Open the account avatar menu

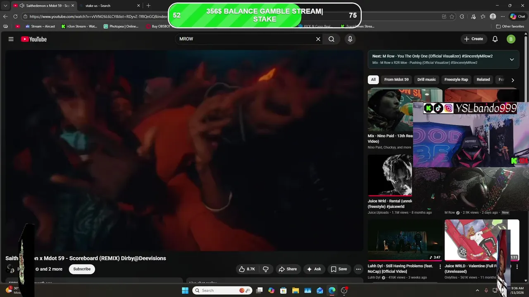point(511,39)
